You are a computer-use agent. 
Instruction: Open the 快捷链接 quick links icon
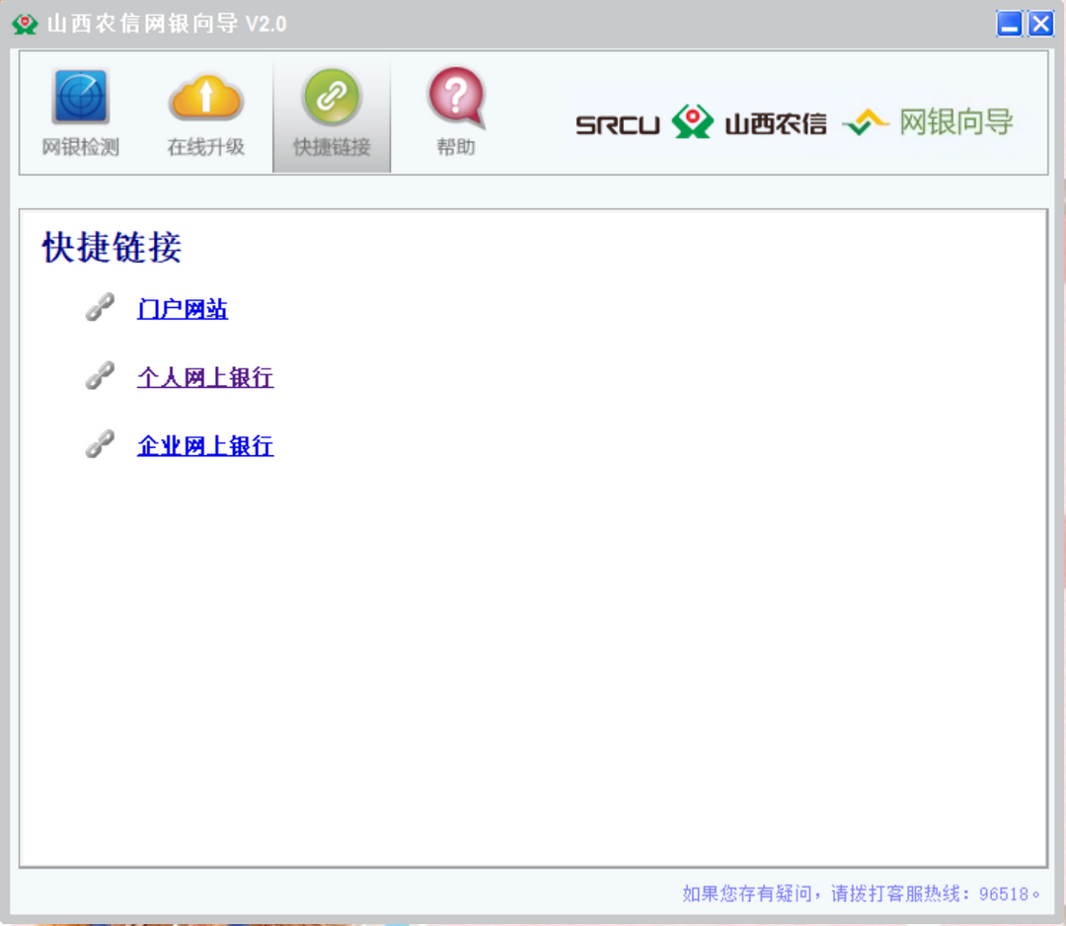coord(331,96)
